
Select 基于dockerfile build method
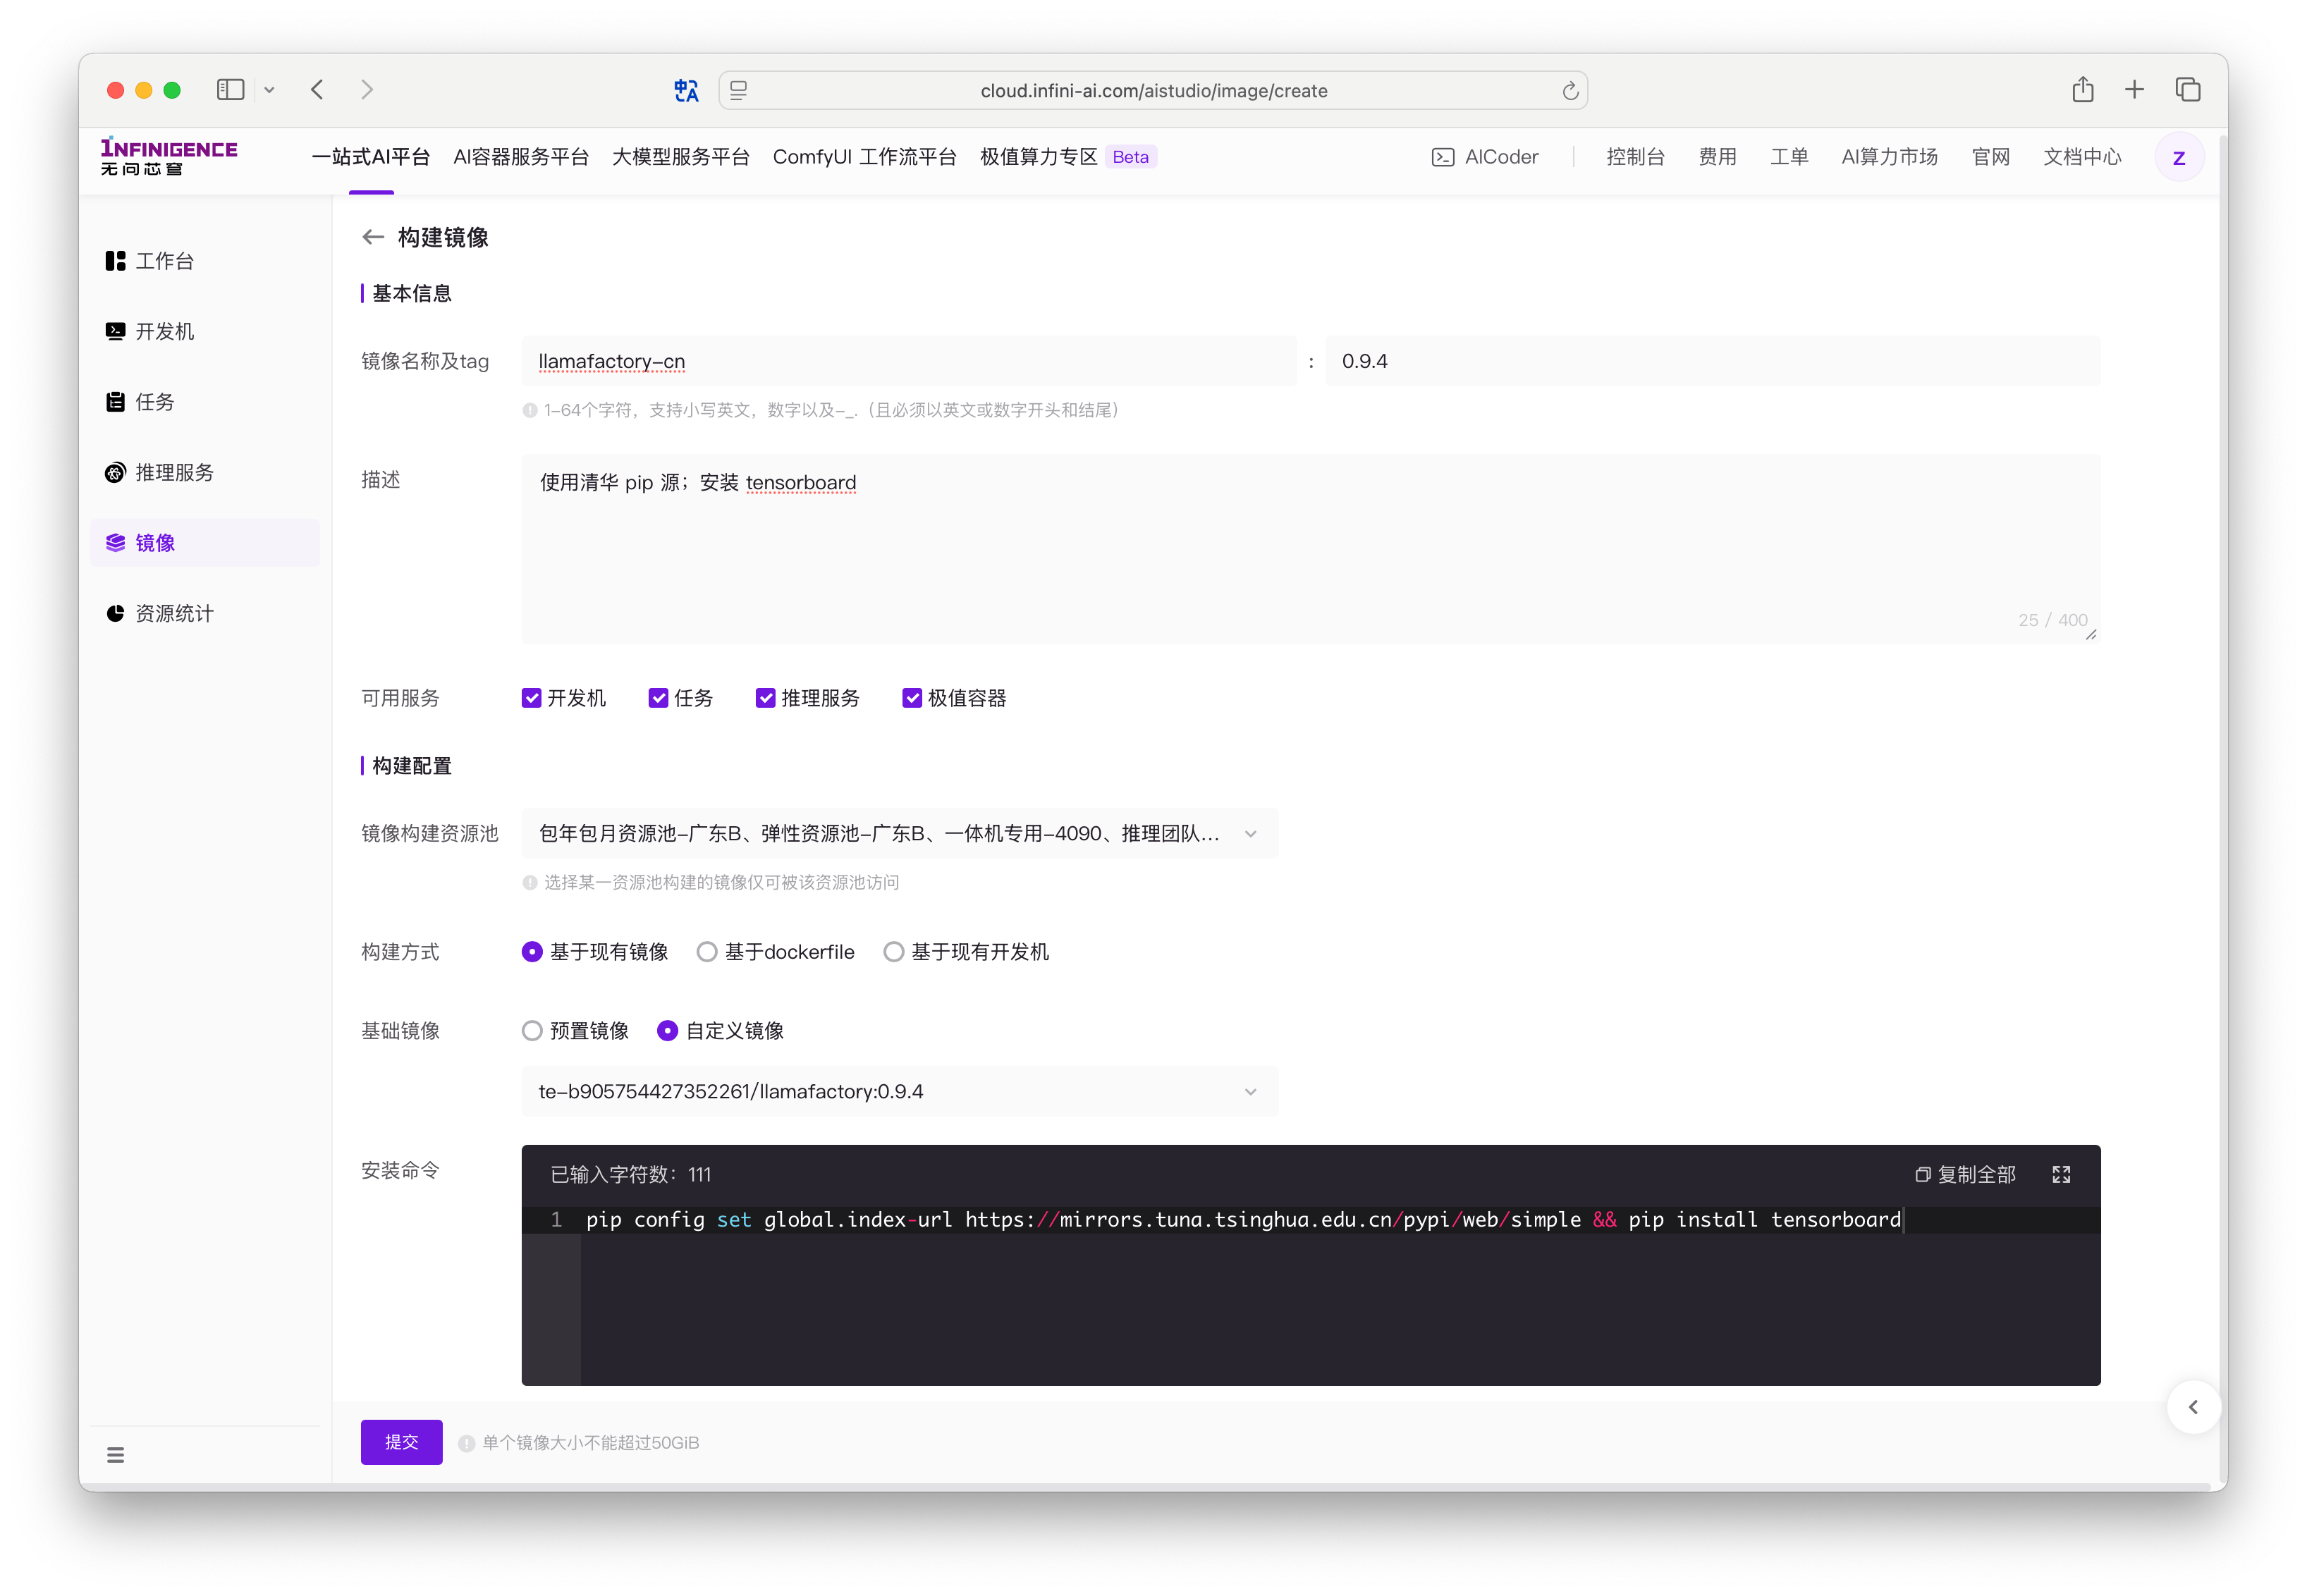707,952
